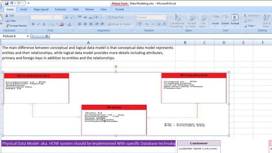Undo the last action

(x=11, y=3)
